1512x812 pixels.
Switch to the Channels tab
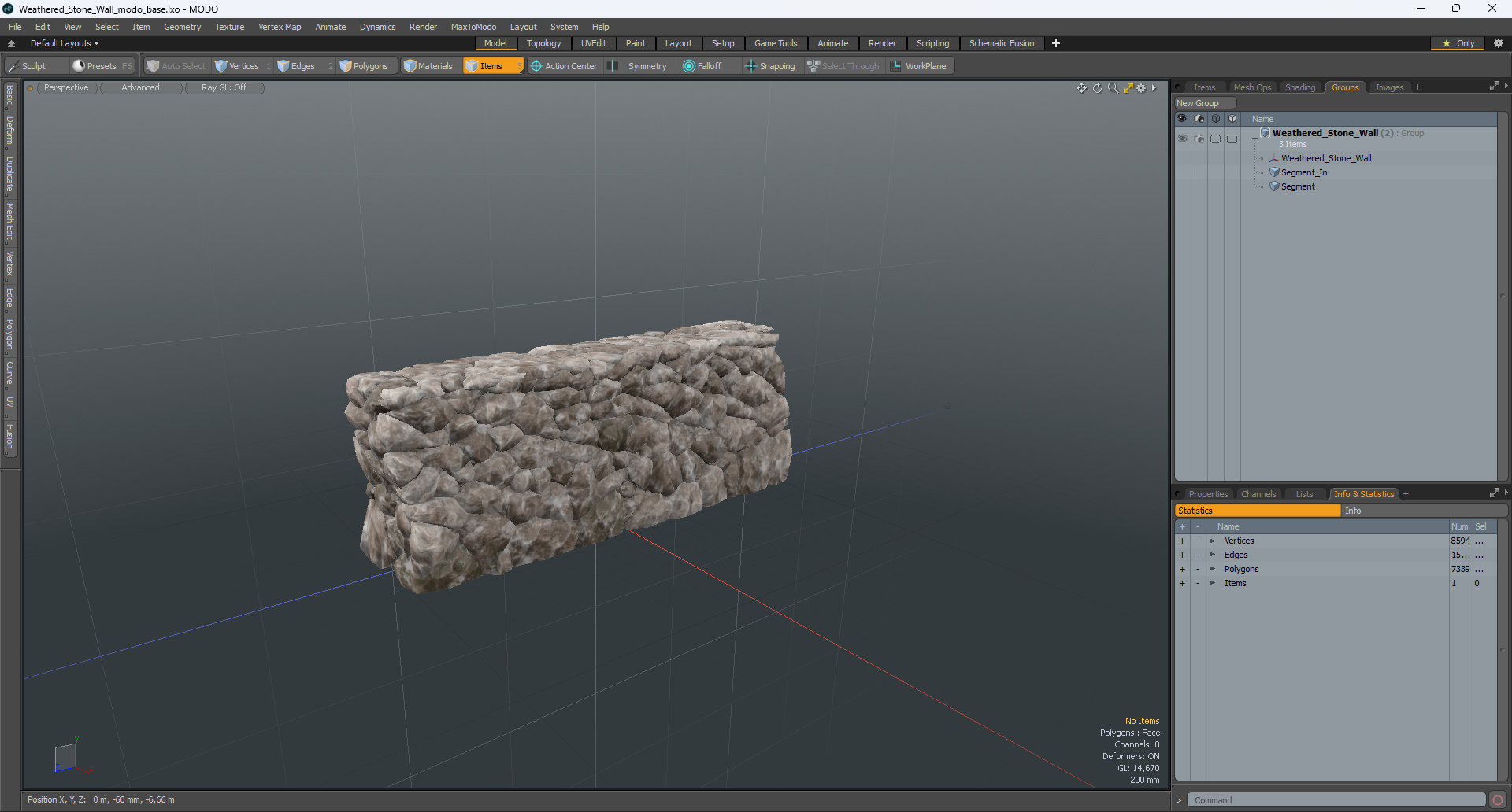point(1258,494)
